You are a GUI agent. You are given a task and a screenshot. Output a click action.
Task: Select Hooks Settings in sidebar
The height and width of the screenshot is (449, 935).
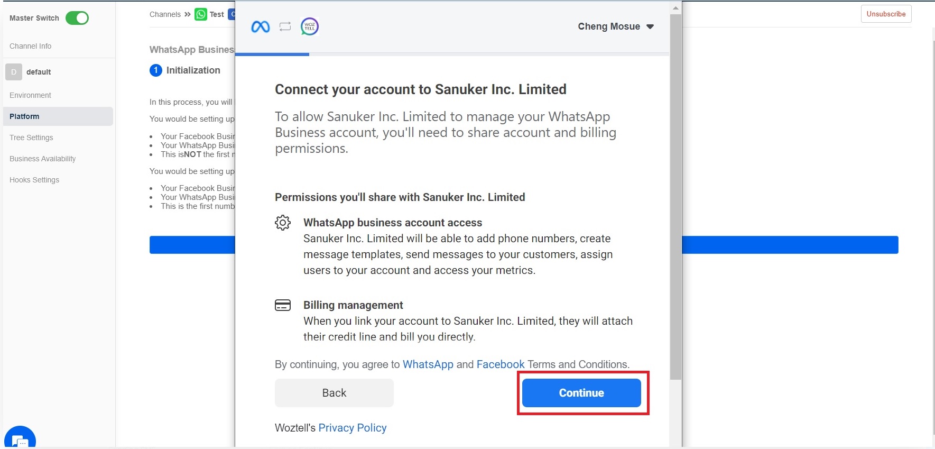click(x=34, y=180)
